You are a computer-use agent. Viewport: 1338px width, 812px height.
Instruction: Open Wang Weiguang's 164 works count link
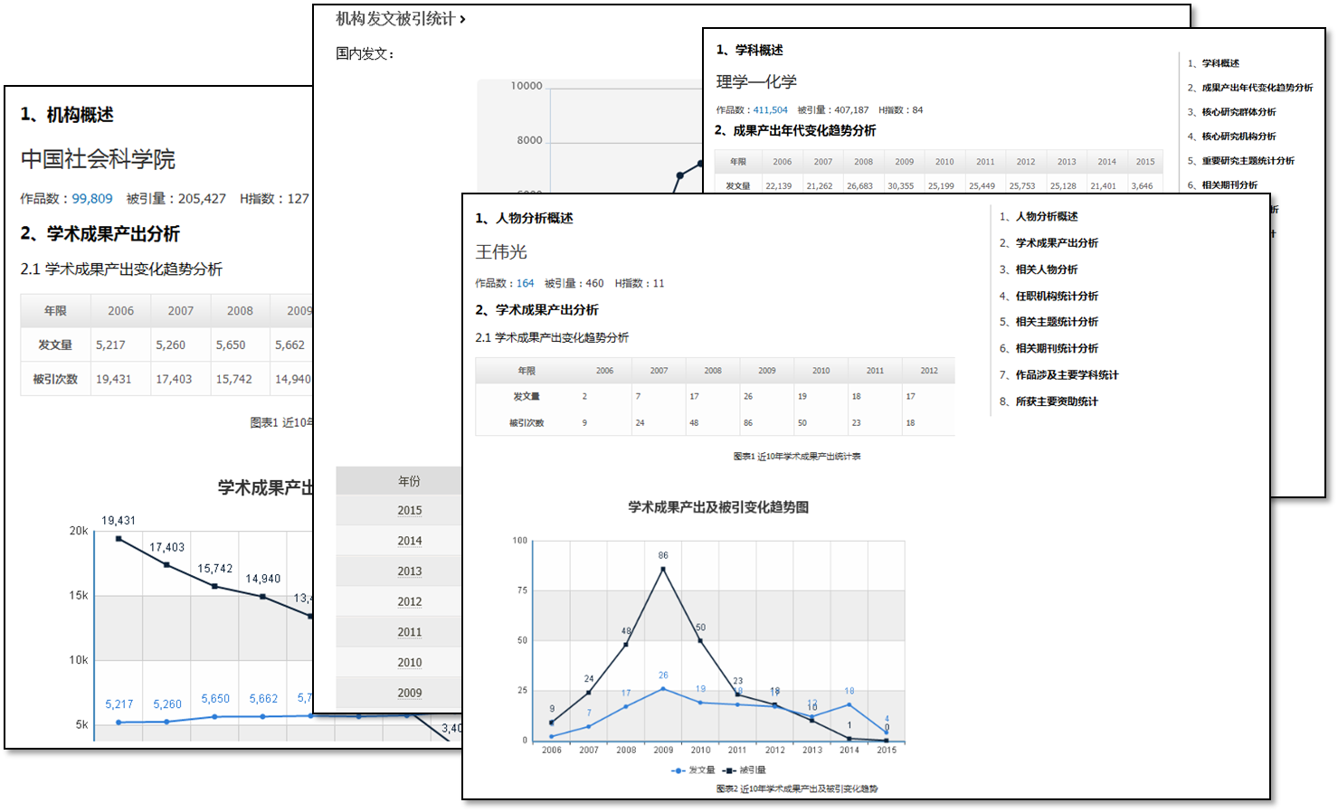coord(526,283)
